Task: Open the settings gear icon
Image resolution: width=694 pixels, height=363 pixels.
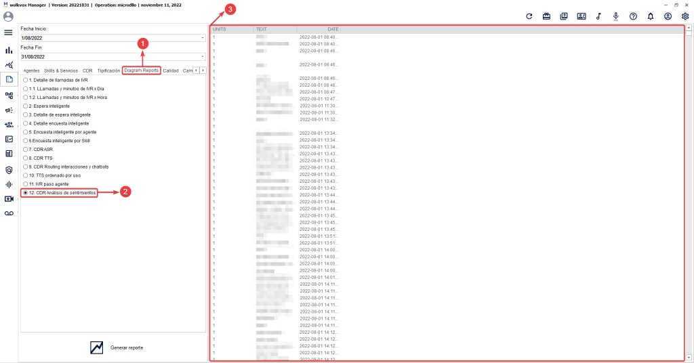Action: [685, 16]
